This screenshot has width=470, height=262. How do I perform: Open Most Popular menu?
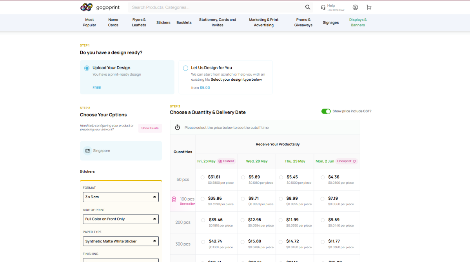pyautogui.click(x=89, y=22)
